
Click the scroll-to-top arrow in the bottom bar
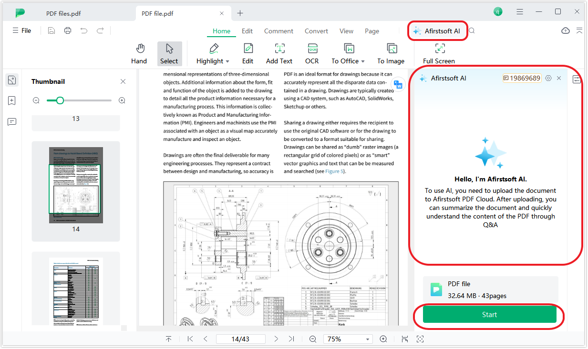[169, 339]
